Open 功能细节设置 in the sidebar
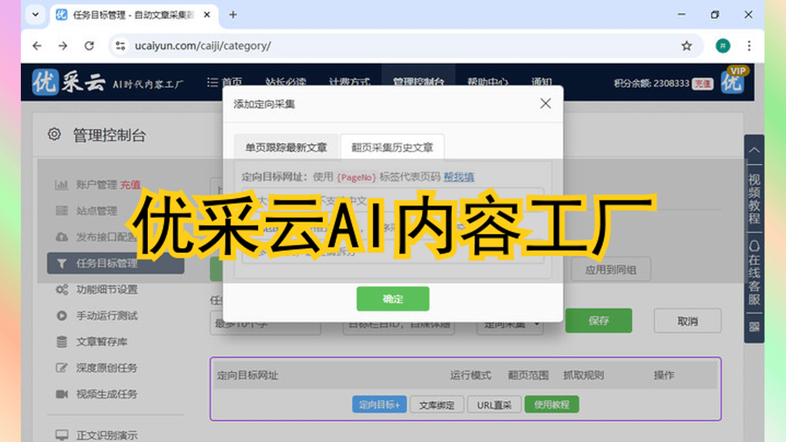786x442 pixels. [x=106, y=290]
